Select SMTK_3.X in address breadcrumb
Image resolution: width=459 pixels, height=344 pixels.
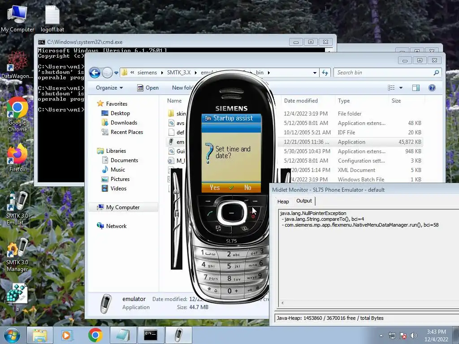click(179, 73)
